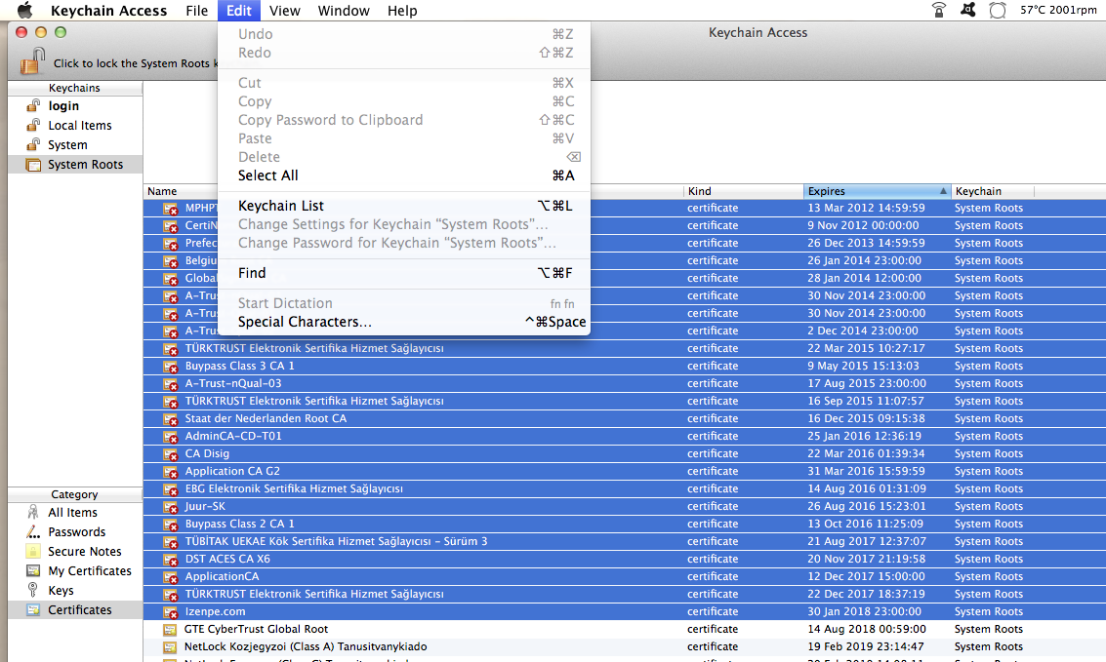Click the expiry date 19 Feb 2019 23:14:47
This screenshot has height=662, width=1106.
click(x=865, y=646)
